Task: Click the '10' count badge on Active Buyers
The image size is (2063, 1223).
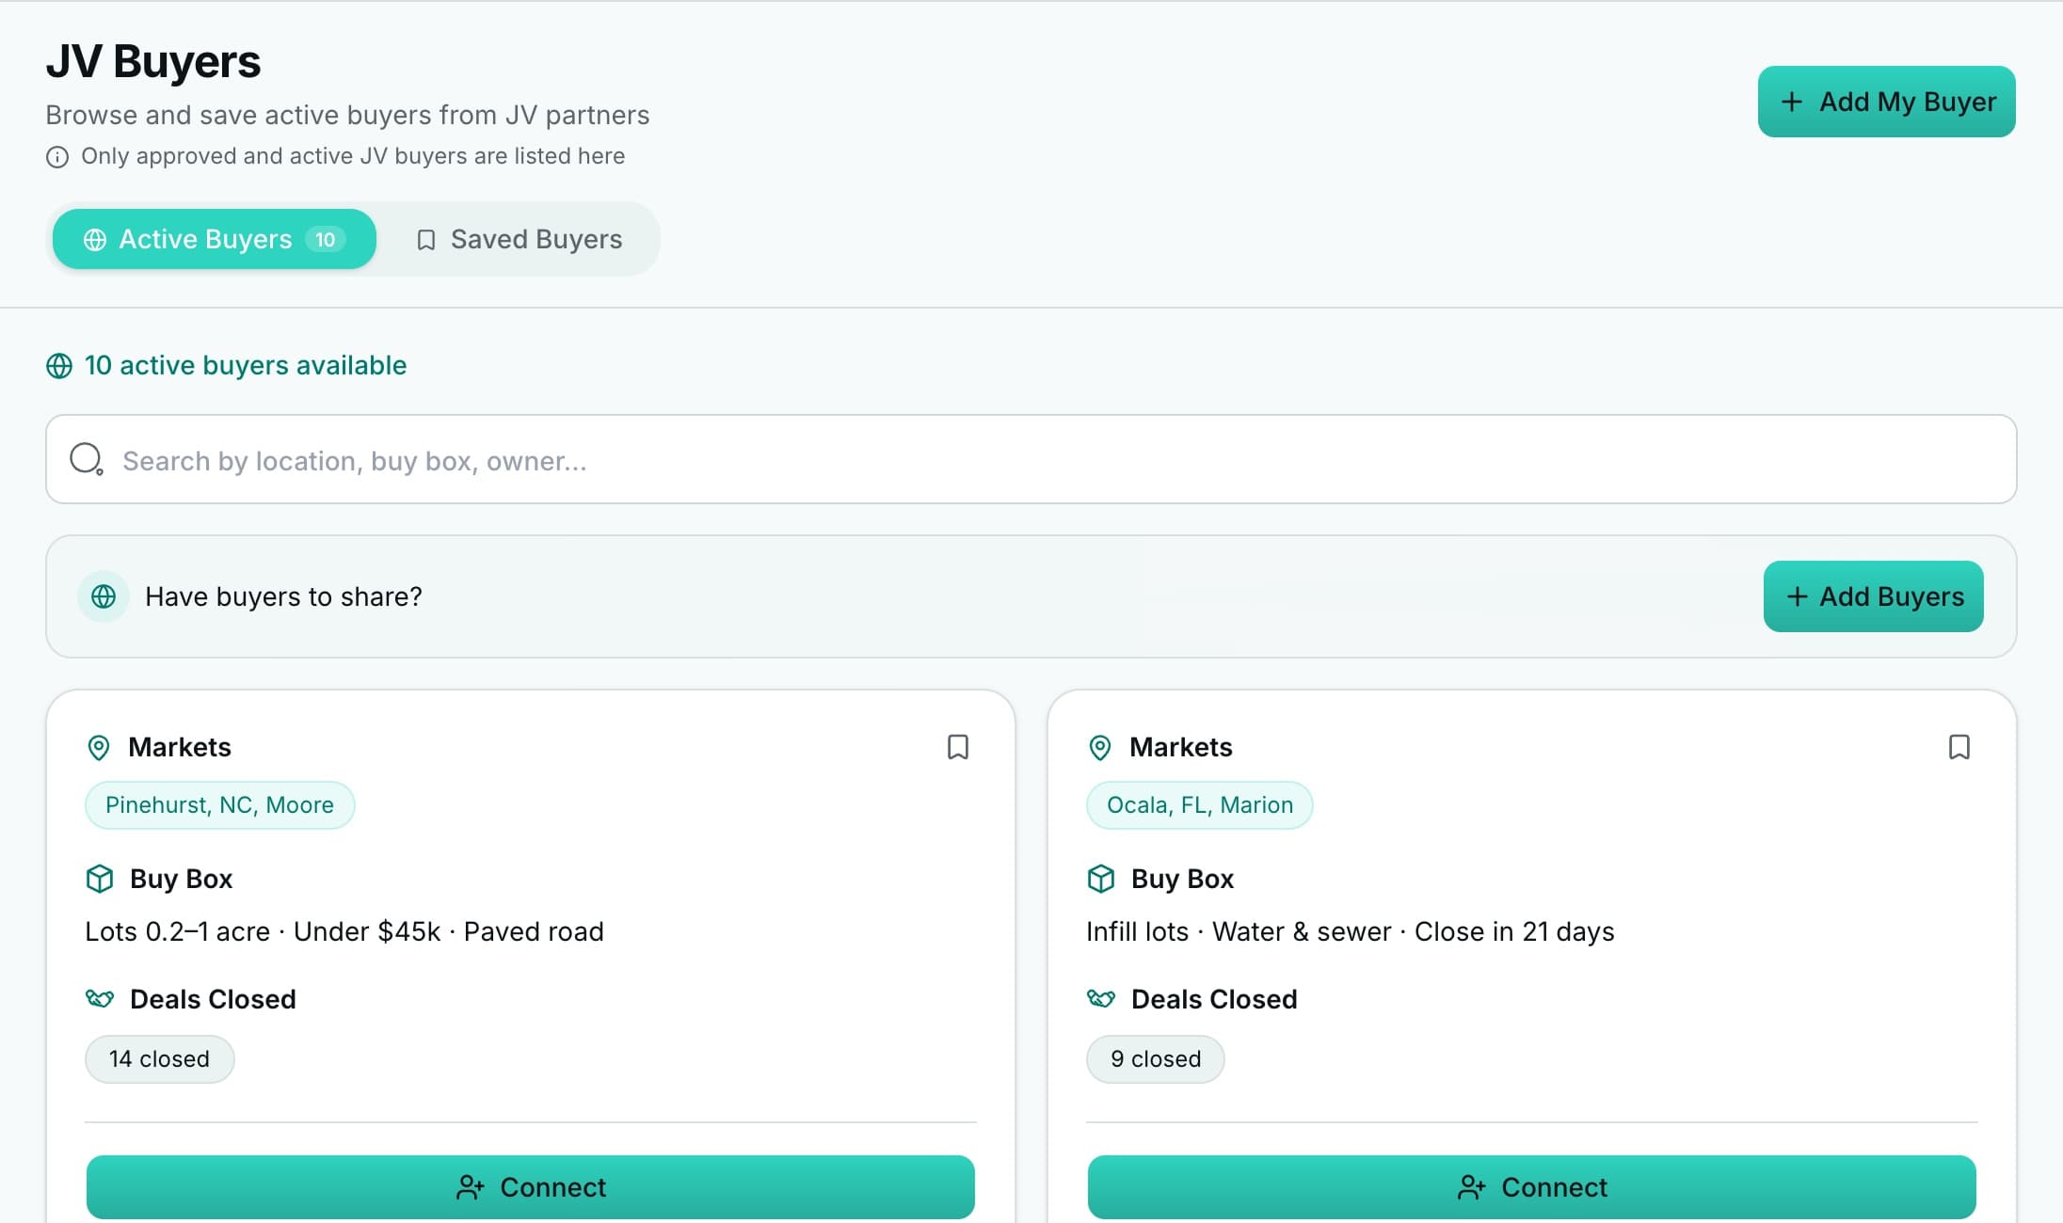Action: (326, 240)
